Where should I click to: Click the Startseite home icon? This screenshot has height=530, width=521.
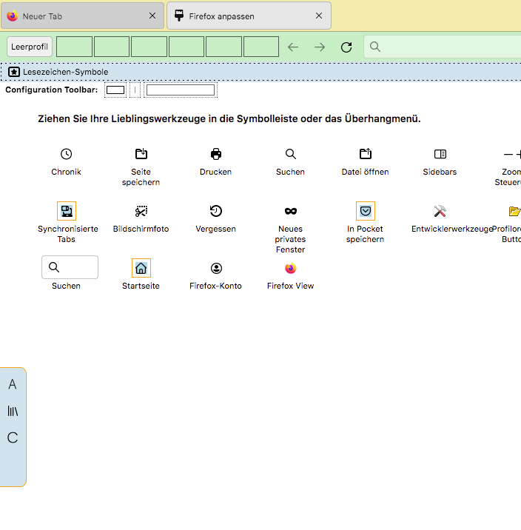[141, 268]
